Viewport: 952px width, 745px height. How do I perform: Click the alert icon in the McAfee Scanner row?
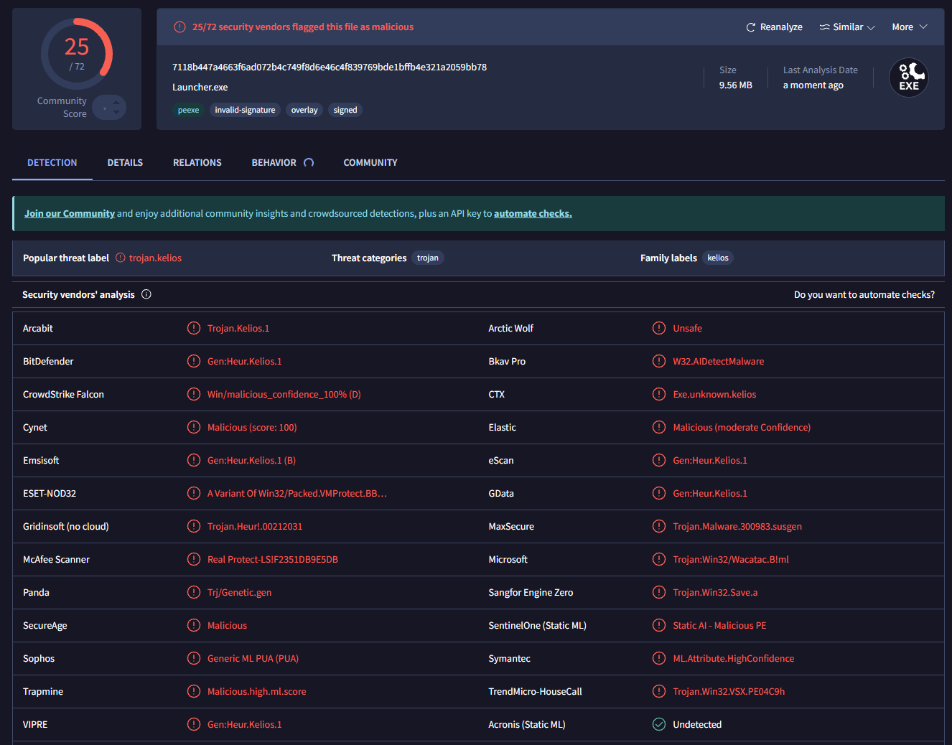click(194, 559)
